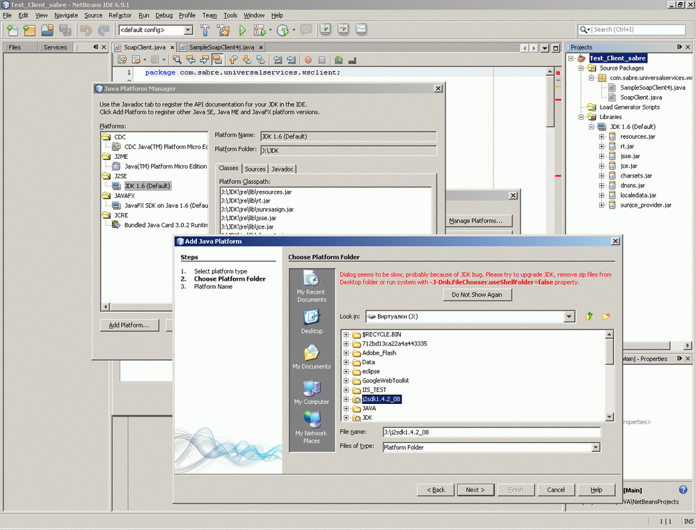
Task: Expand the Adobe_Flash folder node
Action: pyautogui.click(x=346, y=353)
